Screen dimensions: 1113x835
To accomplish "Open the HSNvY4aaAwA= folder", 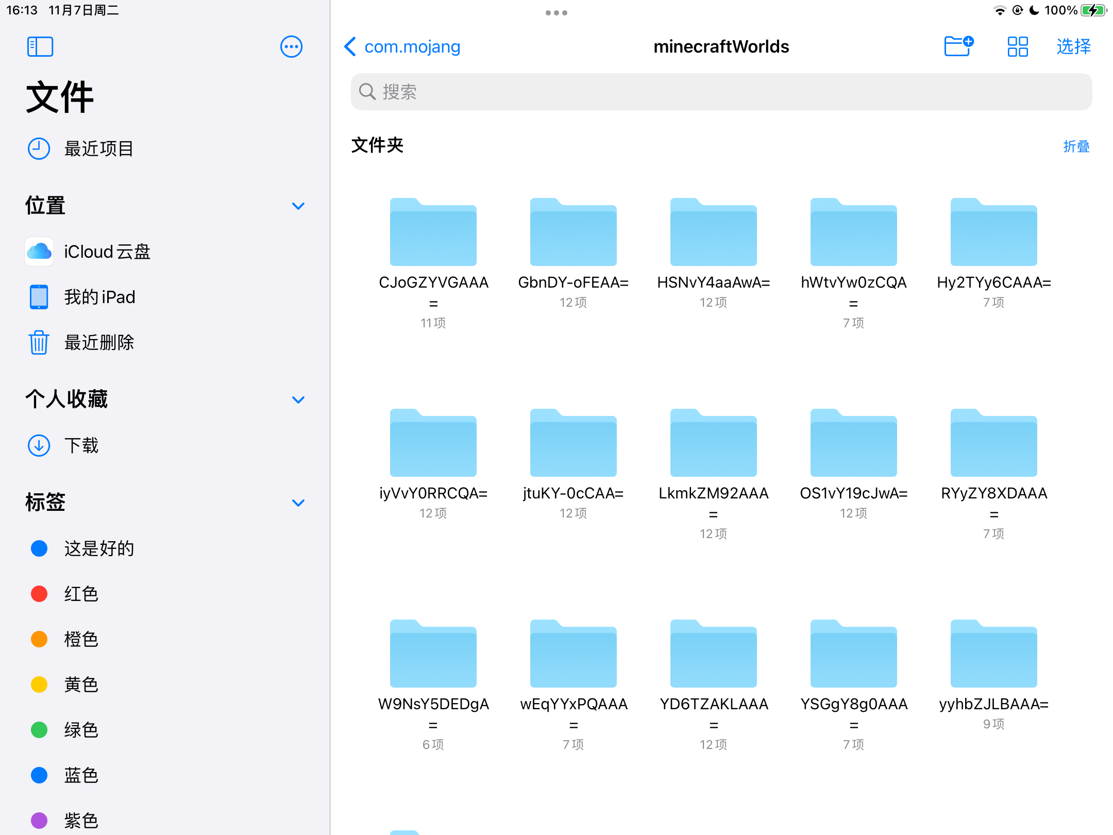I will click(714, 232).
